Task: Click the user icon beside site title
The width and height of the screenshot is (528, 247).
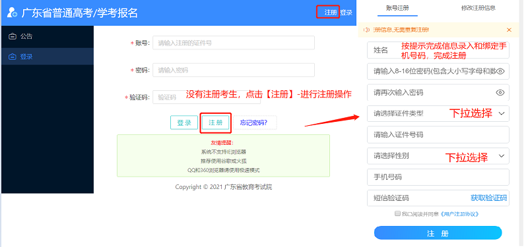Action: tap(12, 13)
